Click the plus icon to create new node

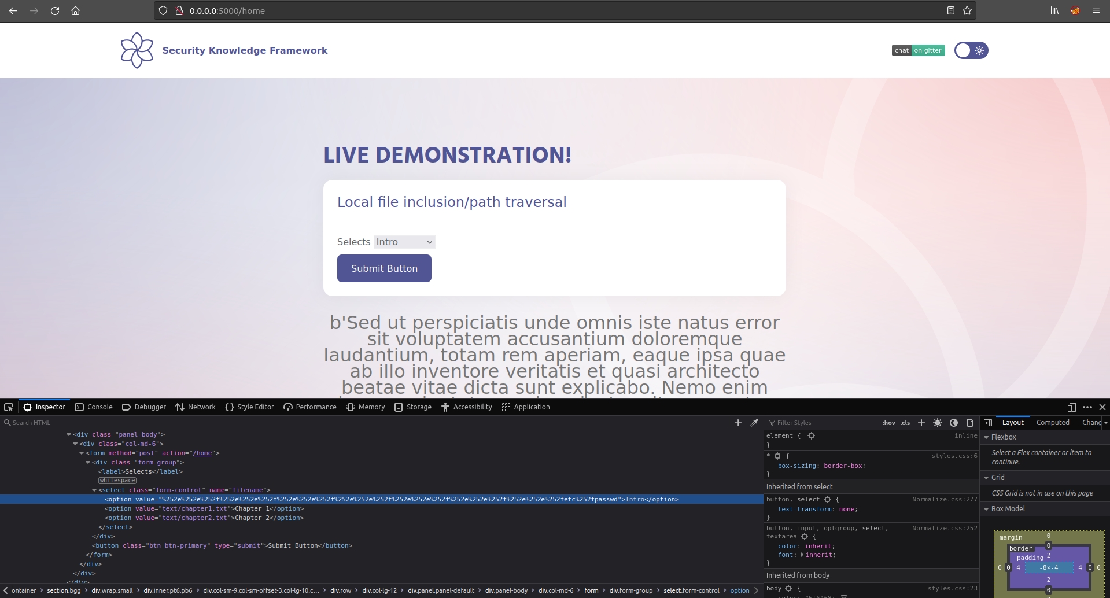coord(737,423)
